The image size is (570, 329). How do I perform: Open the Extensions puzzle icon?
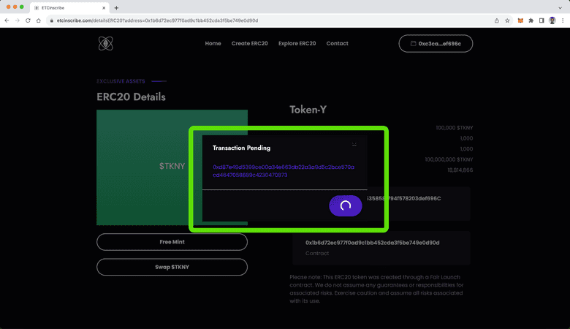pyautogui.click(x=531, y=20)
